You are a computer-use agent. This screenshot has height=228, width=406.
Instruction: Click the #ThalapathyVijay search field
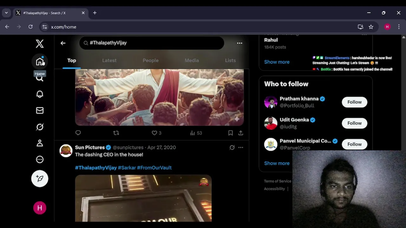pos(152,43)
